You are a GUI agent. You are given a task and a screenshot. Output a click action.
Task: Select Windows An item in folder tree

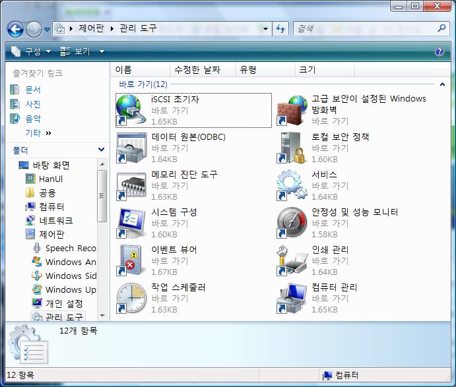[71, 262]
